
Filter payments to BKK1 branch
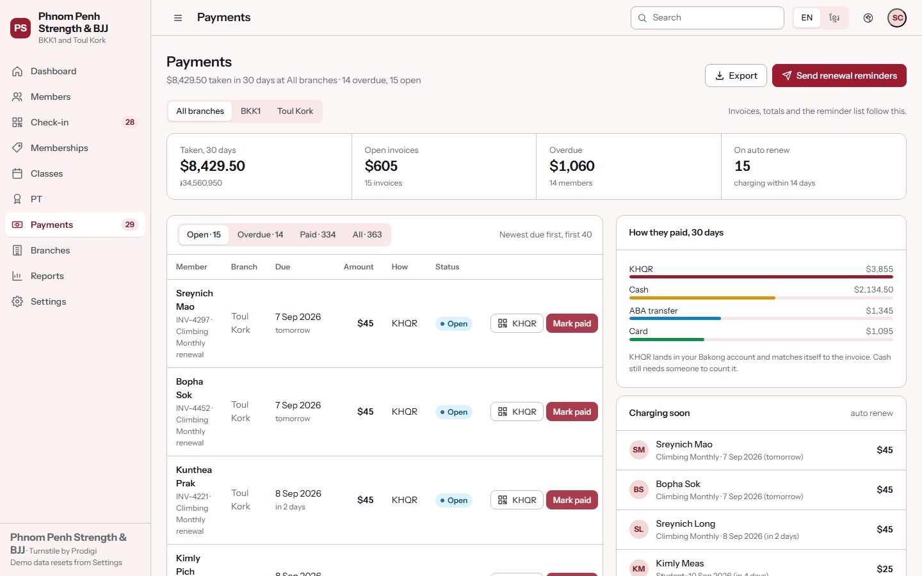coord(250,111)
